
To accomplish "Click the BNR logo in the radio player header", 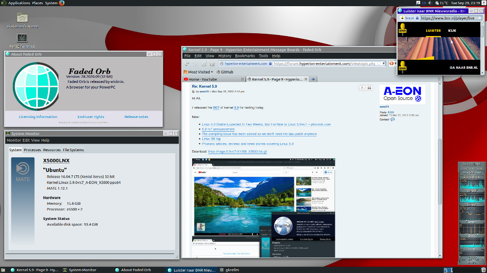I will pyautogui.click(x=402, y=29).
